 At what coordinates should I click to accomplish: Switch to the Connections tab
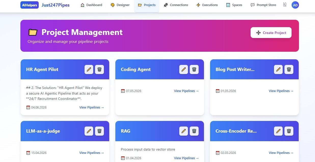(176, 5)
